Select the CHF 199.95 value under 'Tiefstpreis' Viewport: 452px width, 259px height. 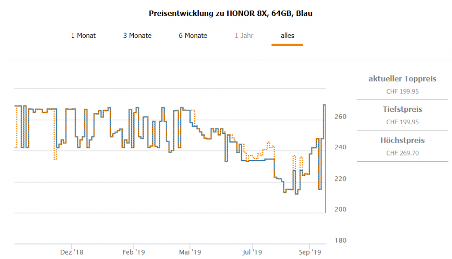tap(402, 122)
